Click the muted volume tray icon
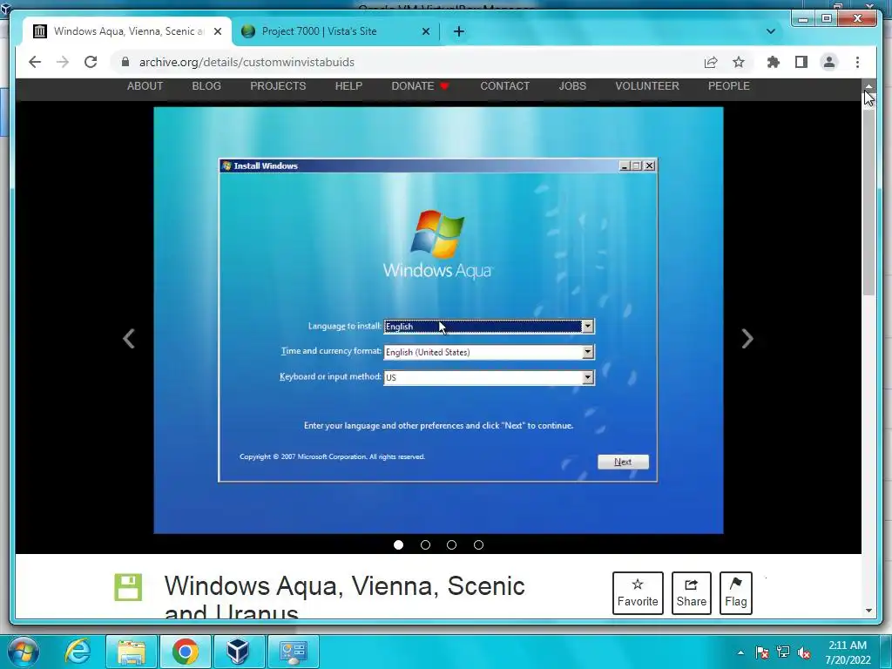Screen dimensions: 892x669 click(804, 652)
